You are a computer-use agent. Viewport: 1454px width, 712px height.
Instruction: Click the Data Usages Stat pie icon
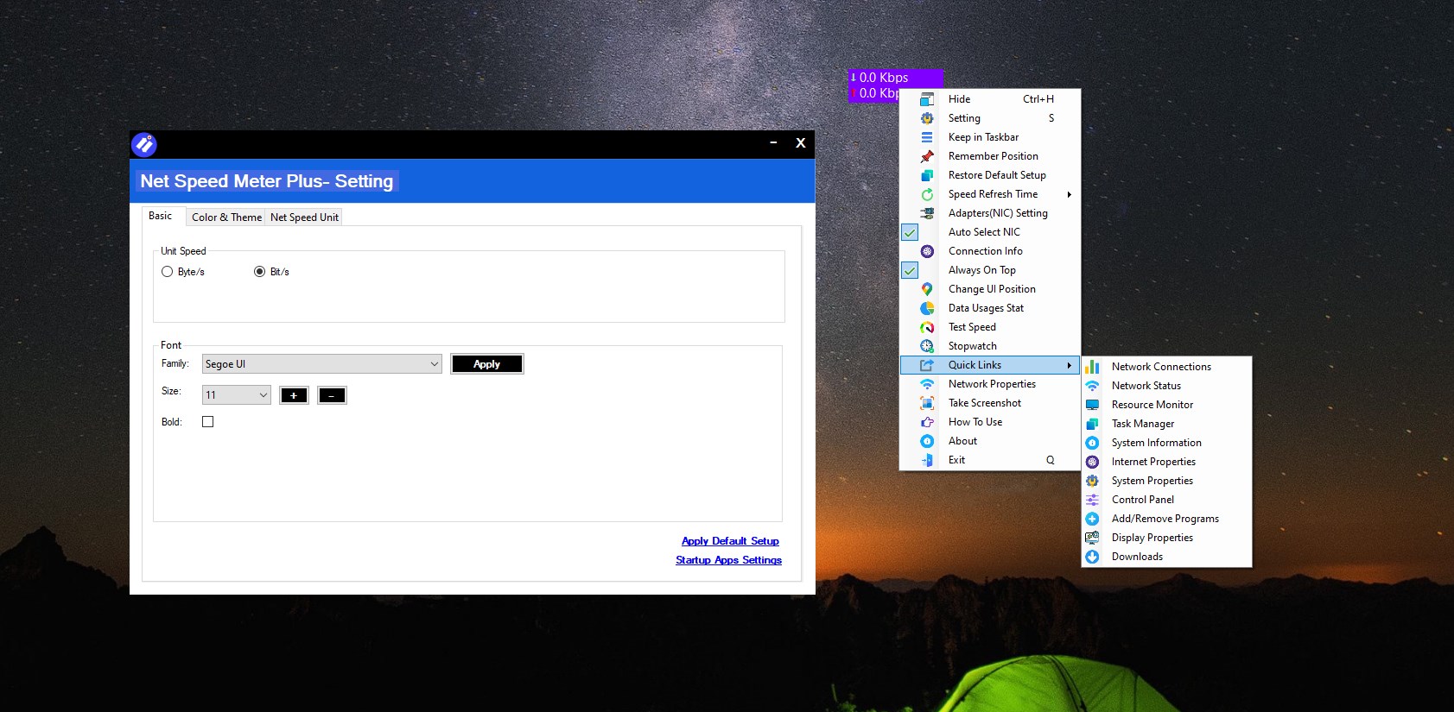(927, 308)
